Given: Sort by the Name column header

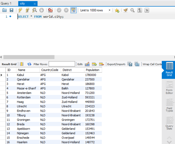Looking at the screenshot, I should point(28,70).
